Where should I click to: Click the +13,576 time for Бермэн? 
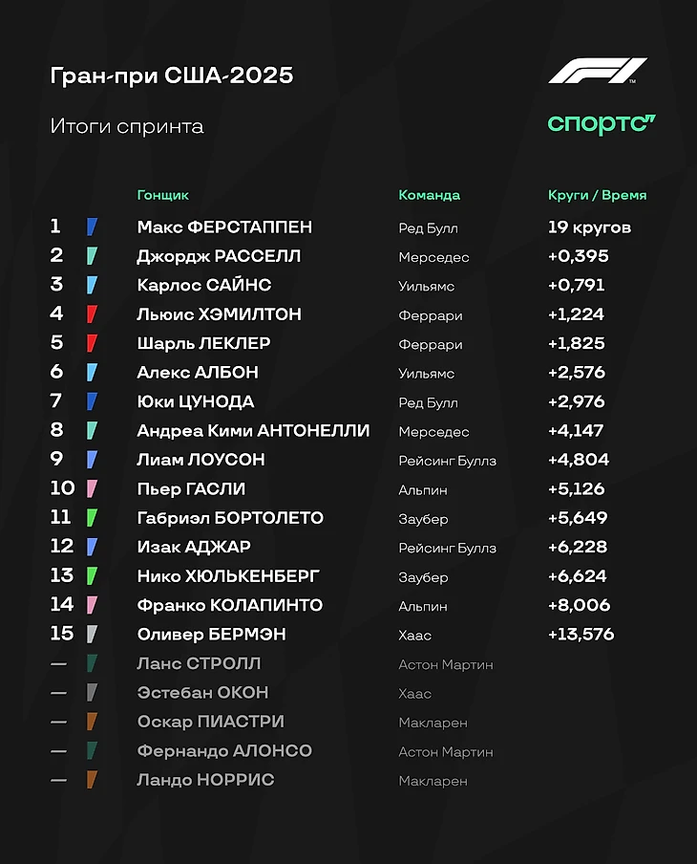point(581,635)
